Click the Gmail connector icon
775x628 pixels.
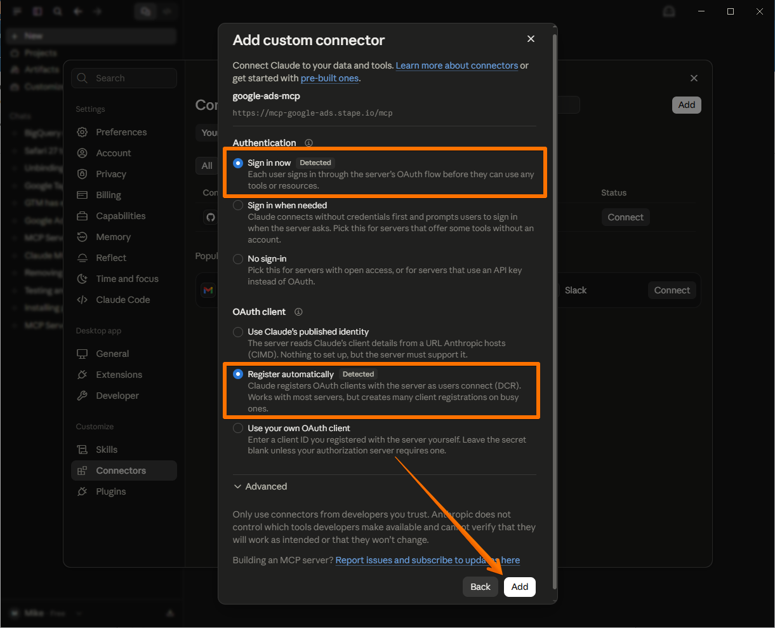pyautogui.click(x=208, y=290)
